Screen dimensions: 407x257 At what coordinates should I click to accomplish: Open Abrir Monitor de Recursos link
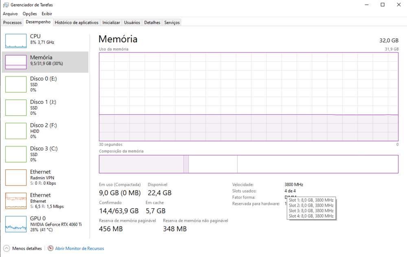point(79,248)
